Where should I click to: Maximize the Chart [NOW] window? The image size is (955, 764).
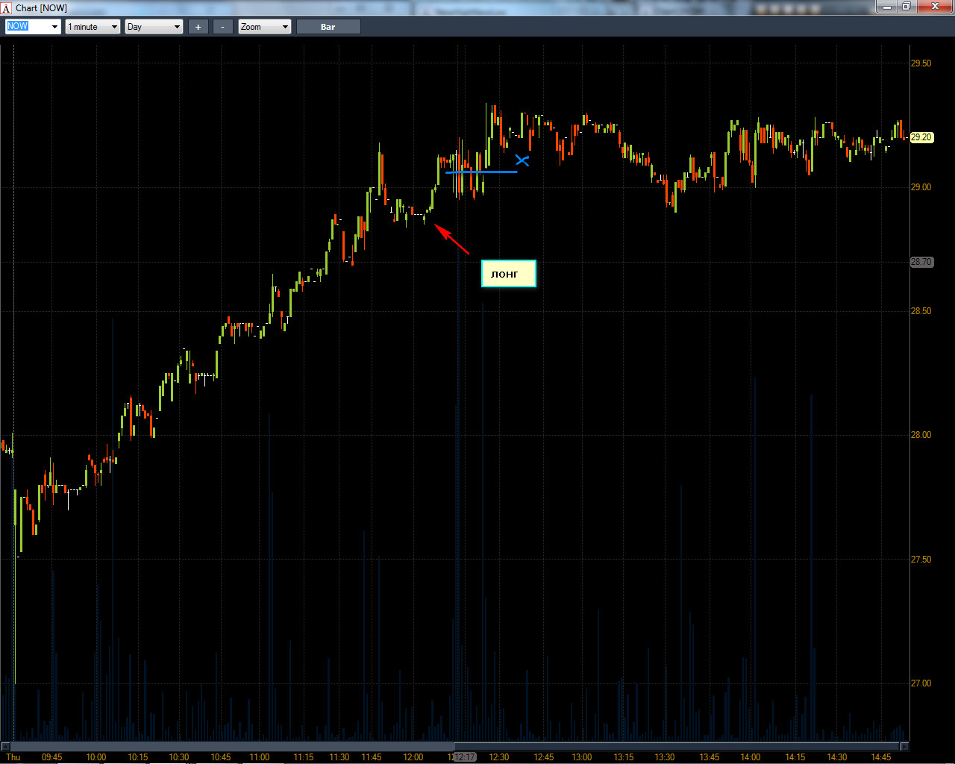click(x=906, y=7)
